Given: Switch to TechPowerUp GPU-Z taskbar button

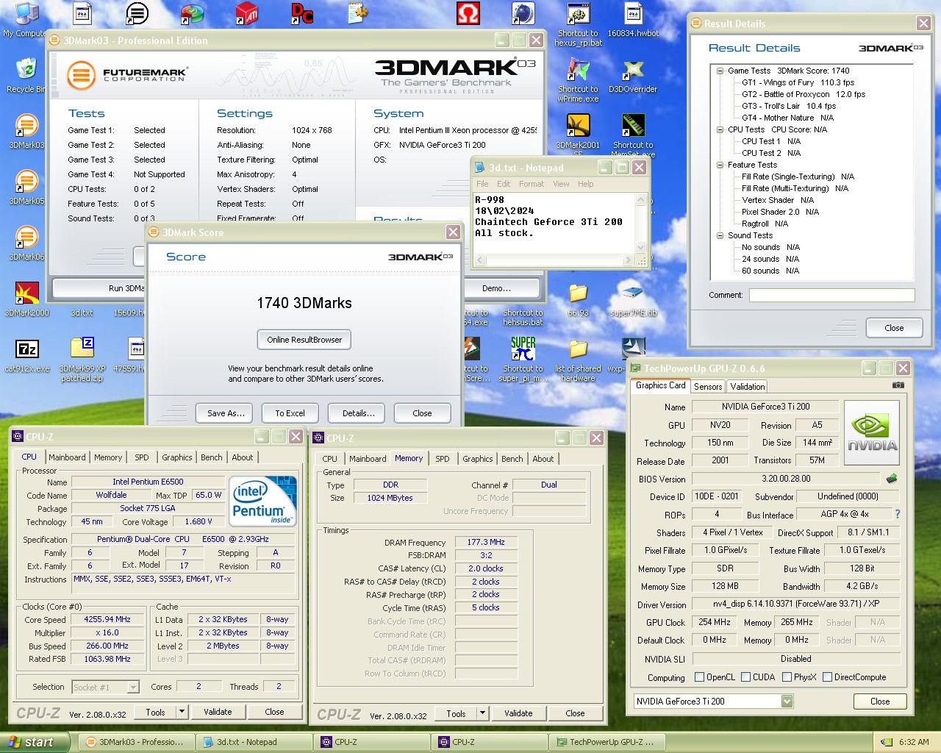Looking at the screenshot, I should pyautogui.click(x=607, y=742).
